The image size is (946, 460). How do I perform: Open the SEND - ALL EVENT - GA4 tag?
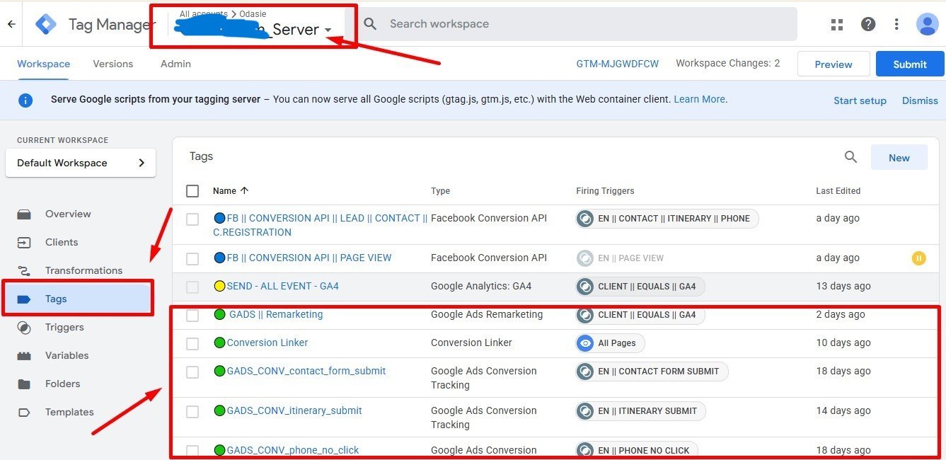click(x=283, y=286)
